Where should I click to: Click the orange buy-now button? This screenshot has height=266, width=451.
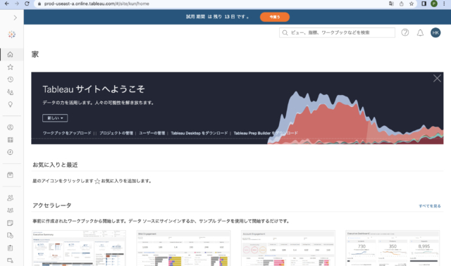pyautogui.click(x=275, y=17)
